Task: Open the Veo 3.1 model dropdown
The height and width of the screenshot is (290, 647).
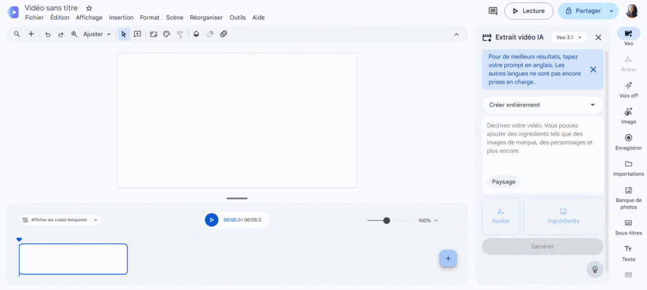Action: click(x=569, y=37)
